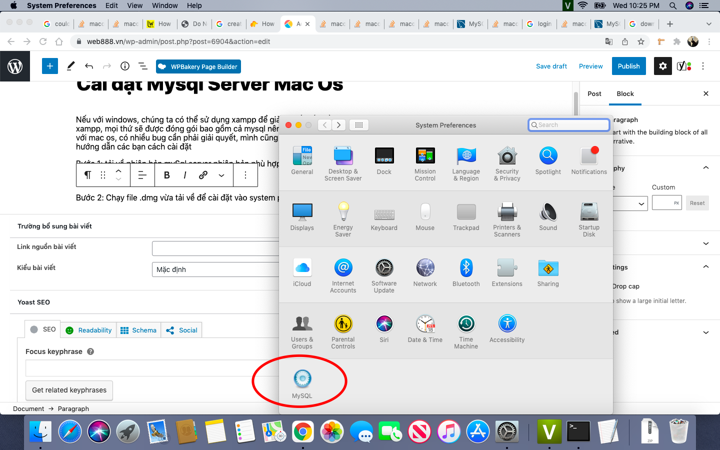Open Network preferences

pos(425,273)
